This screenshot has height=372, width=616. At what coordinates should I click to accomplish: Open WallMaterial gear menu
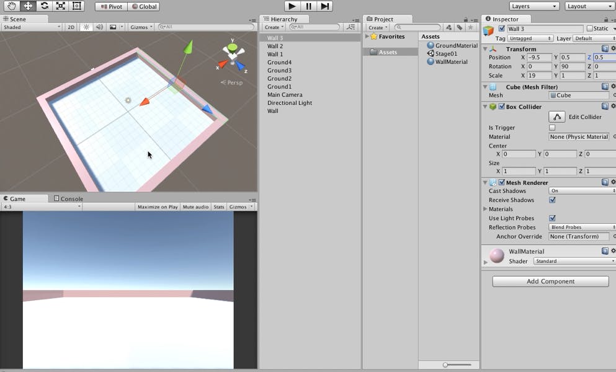(613, 250)
